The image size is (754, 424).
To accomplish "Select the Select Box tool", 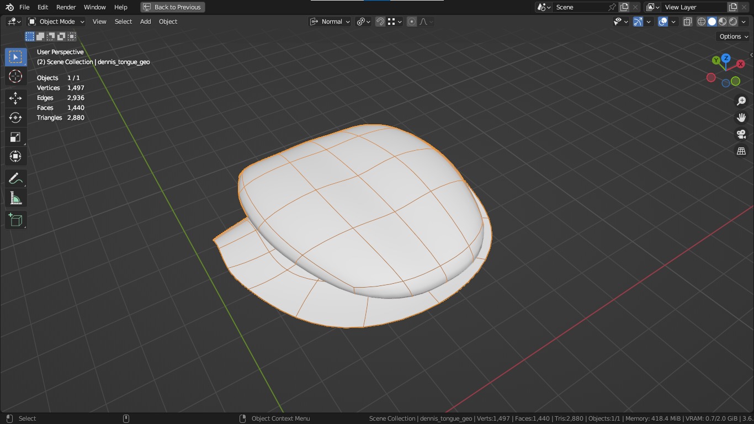I will click(15, 57).
